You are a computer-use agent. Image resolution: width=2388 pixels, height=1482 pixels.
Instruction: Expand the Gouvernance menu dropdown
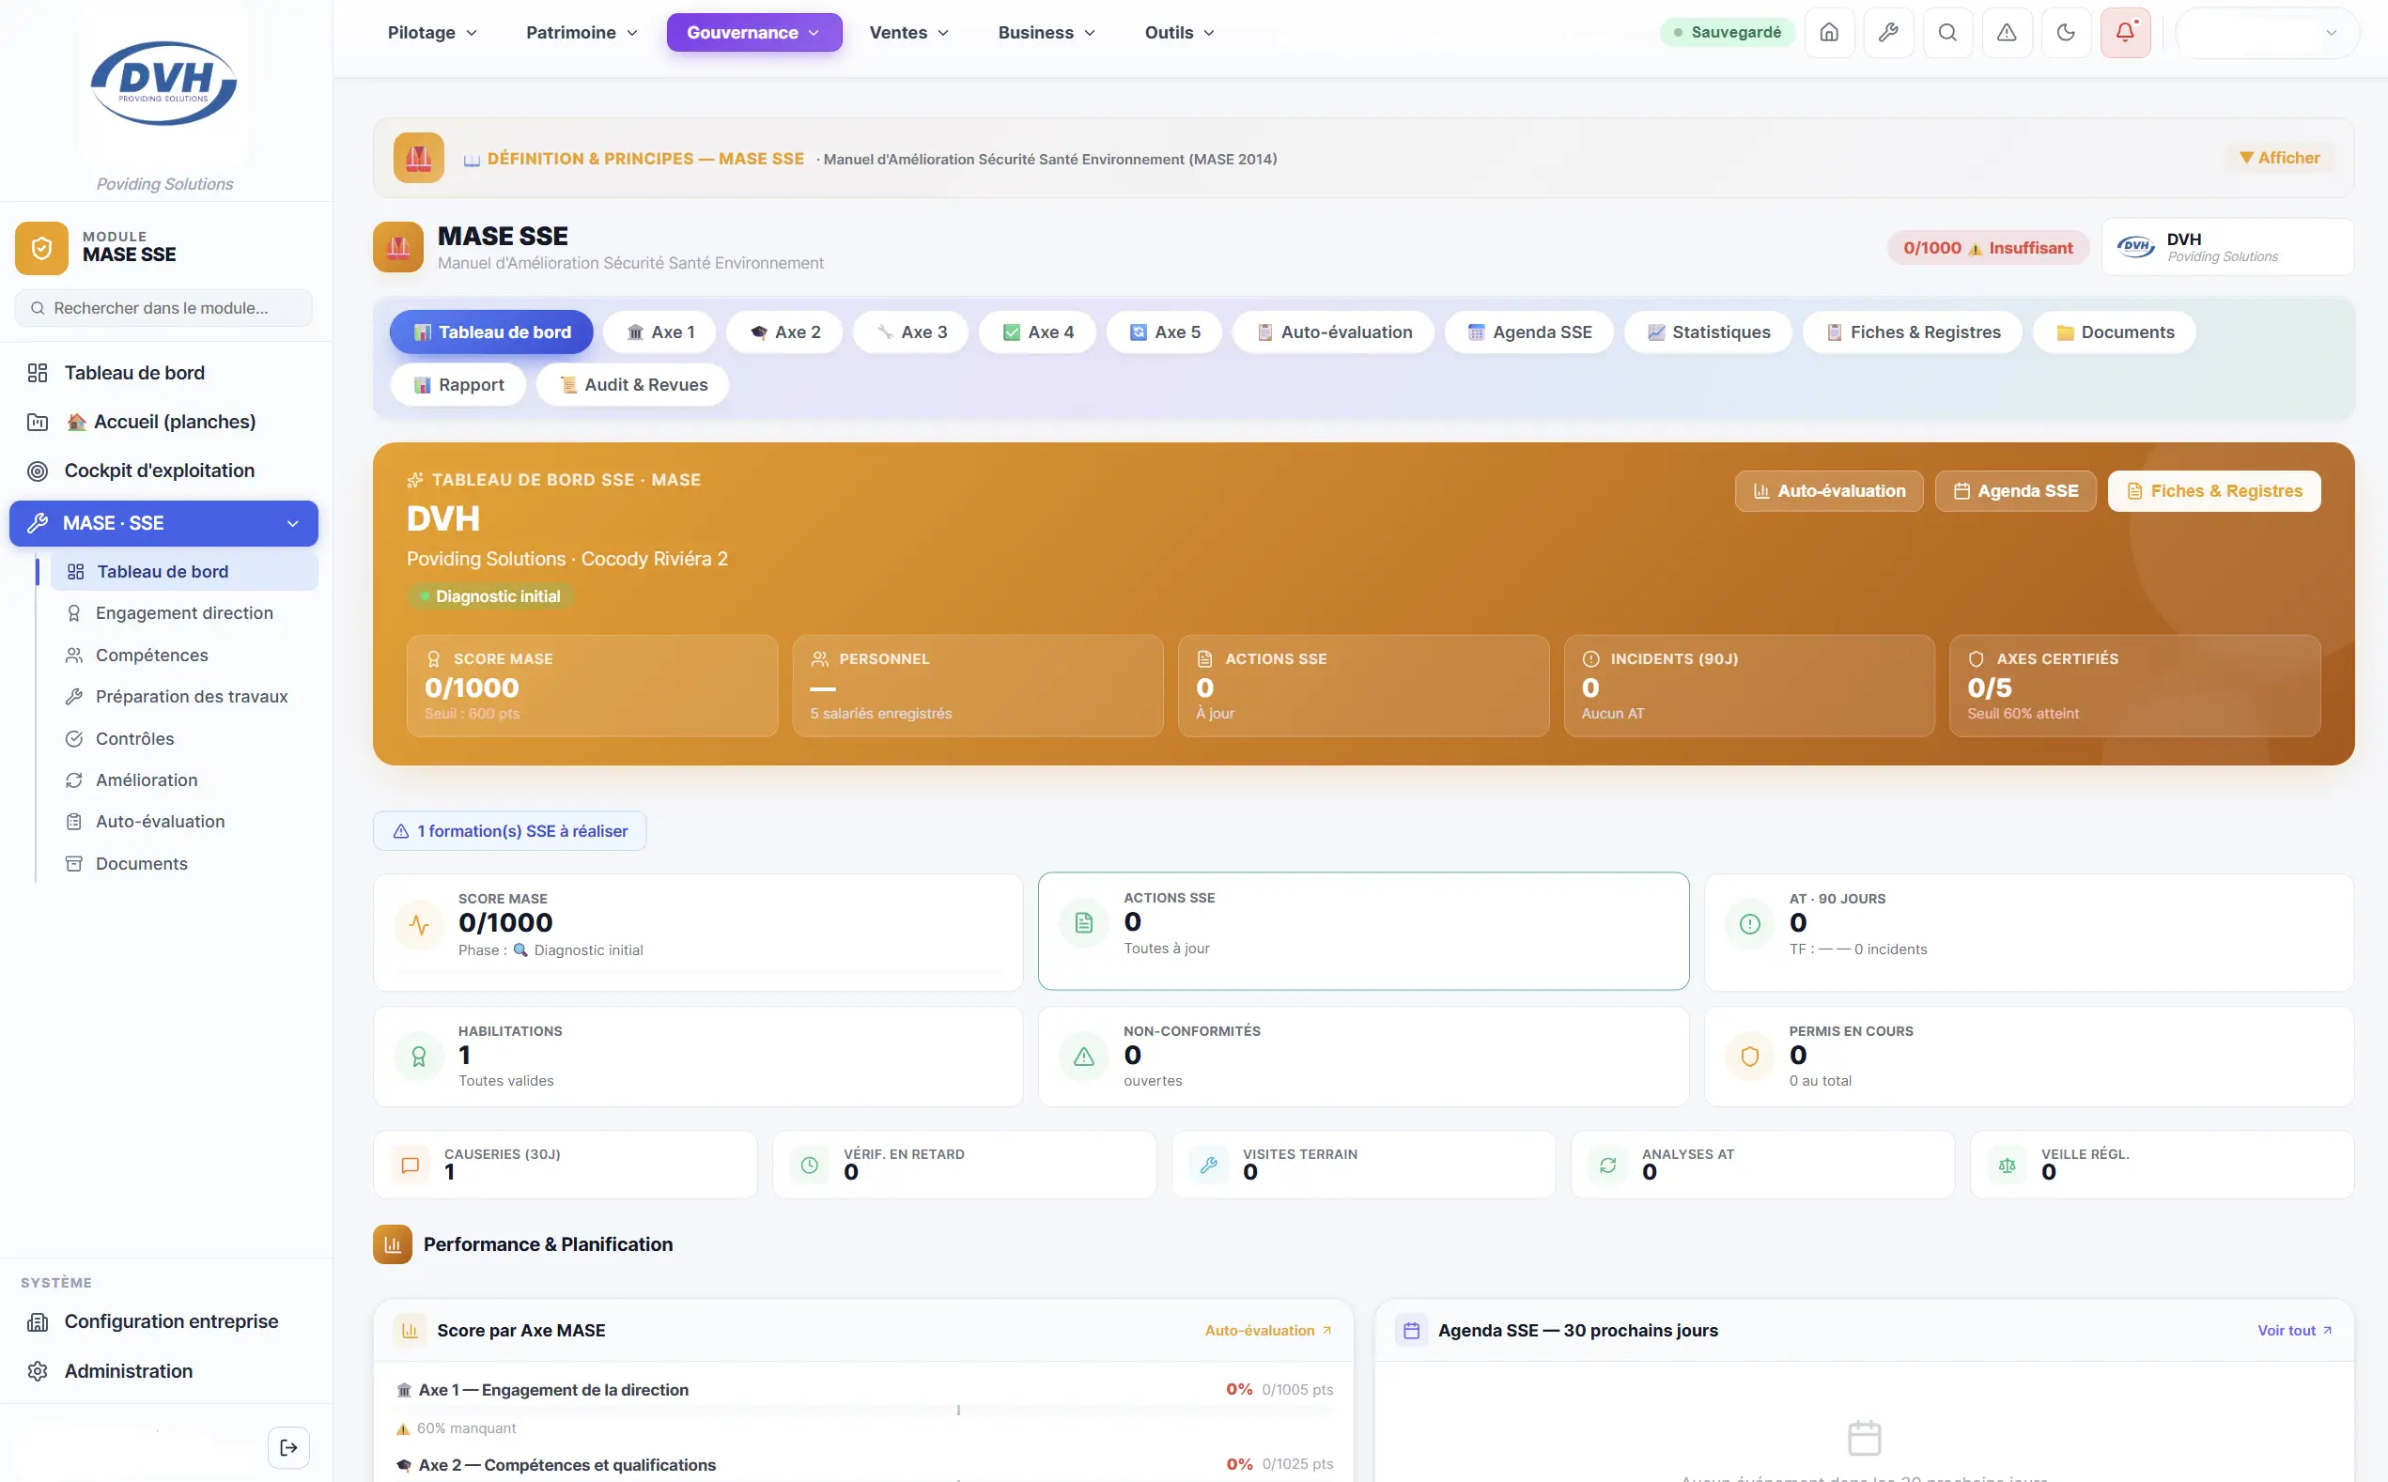point(753,32)
